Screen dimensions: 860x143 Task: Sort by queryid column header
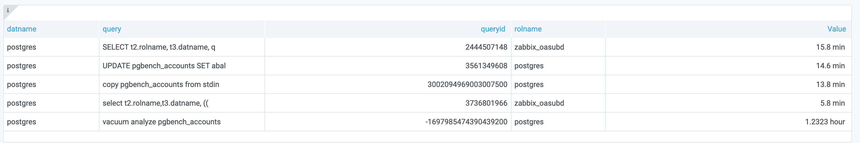pos(493,29)
